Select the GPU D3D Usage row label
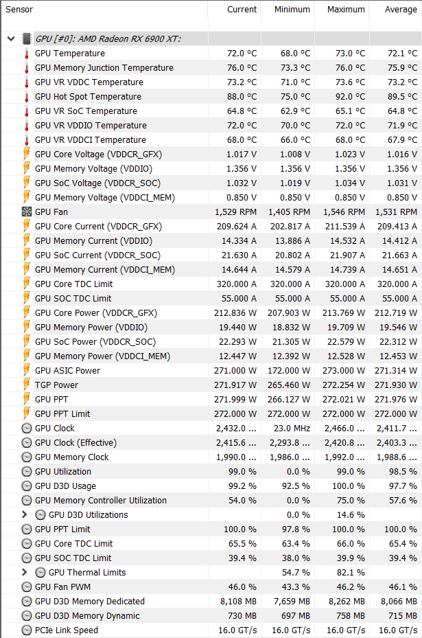The width and height of the screenshot is (422, 638). 65,486
